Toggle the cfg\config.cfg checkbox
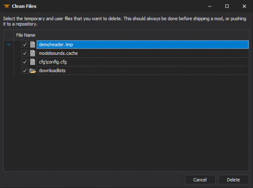The width and height of the screenshot is (253, 188). click(x=25, y=62)
